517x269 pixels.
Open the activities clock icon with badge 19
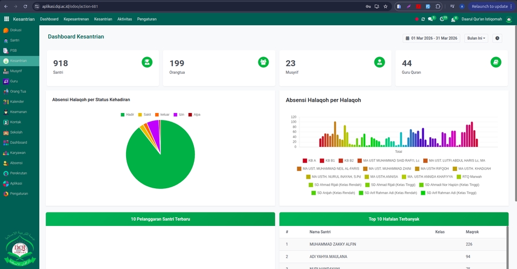[x=443, y=19]
